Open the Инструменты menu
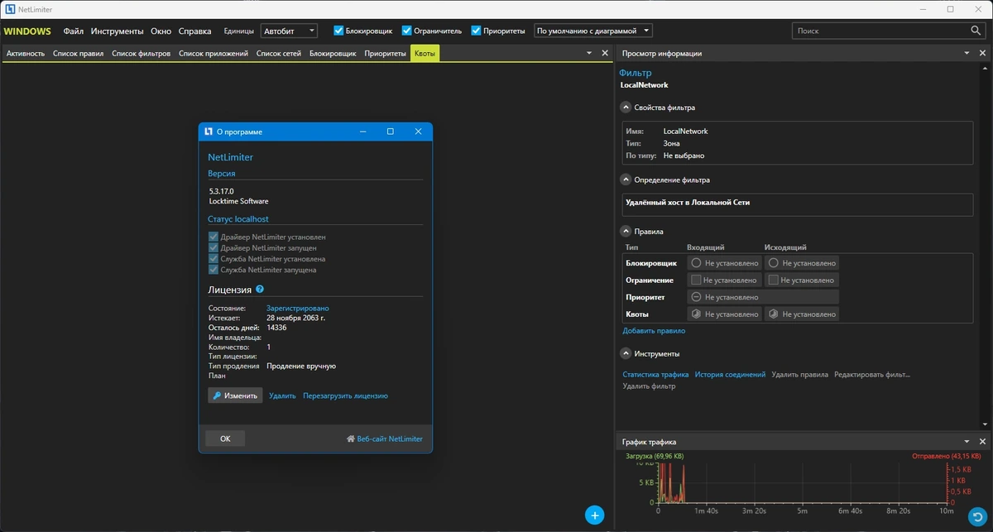Screen dimensions: 993x532 click(x=118, y=31)
